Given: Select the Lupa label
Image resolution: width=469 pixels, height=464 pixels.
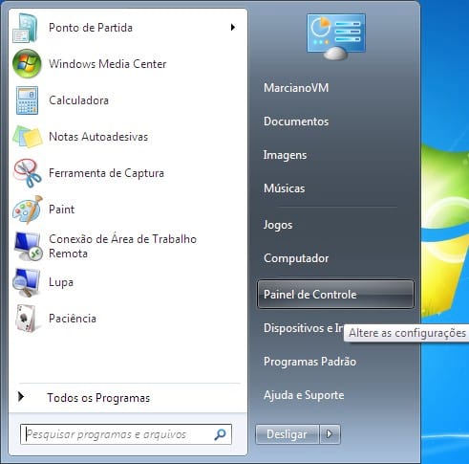Looking at the screenshot, I should click(x=61, y=282).
